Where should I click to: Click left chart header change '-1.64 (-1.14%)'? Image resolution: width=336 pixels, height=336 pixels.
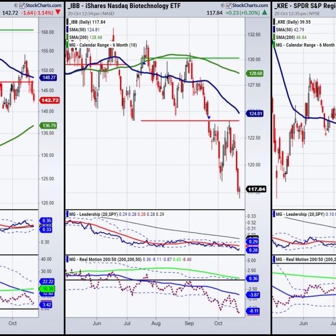point(37,13)
